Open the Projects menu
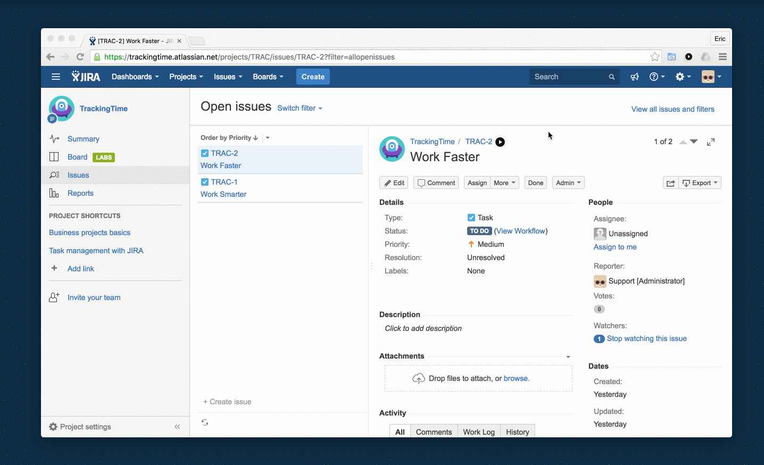The width and height of the screenshot is (764, 465). pyautogui.click(x=186, y=77)
